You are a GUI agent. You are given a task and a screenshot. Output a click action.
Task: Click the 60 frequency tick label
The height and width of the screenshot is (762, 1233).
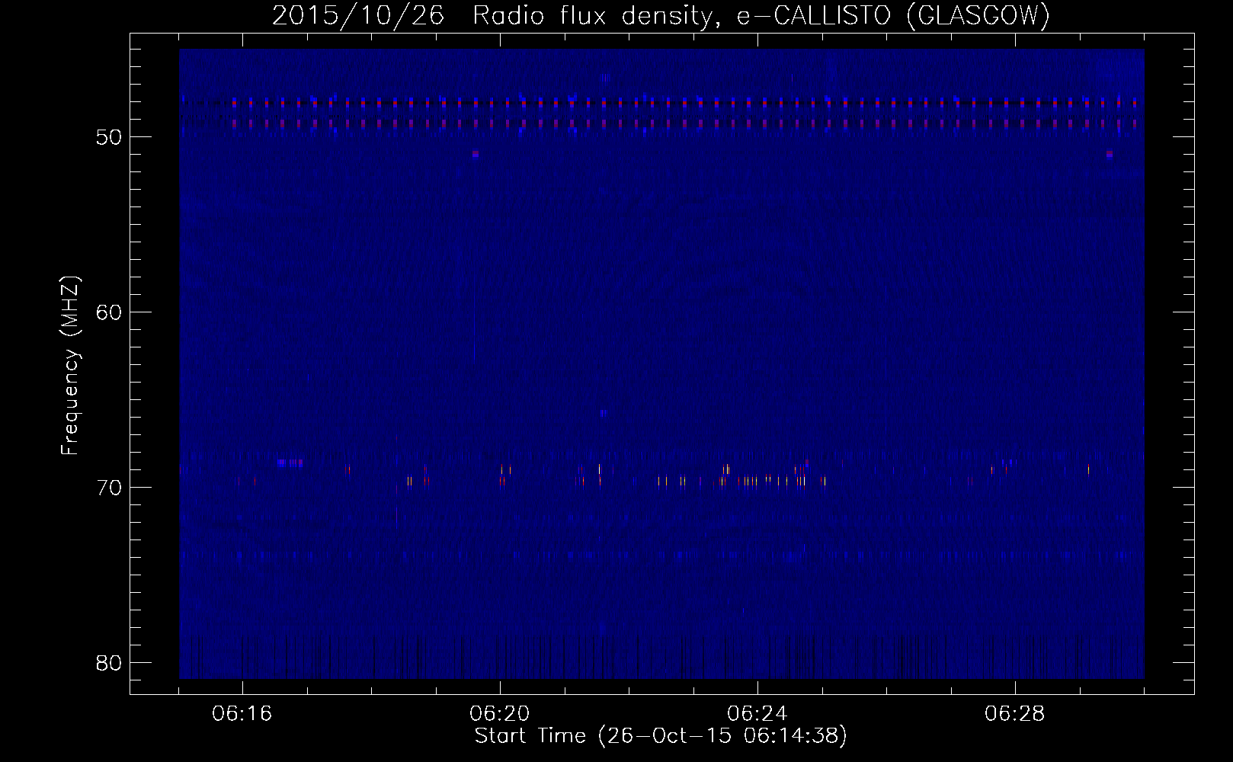pos(110,313)
